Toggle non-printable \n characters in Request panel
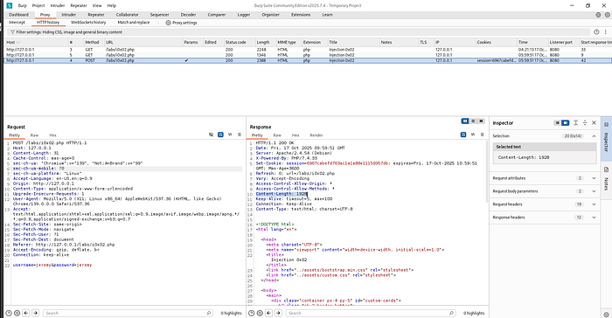This screenshot has width=612, height=318. [x=230, y=135]
